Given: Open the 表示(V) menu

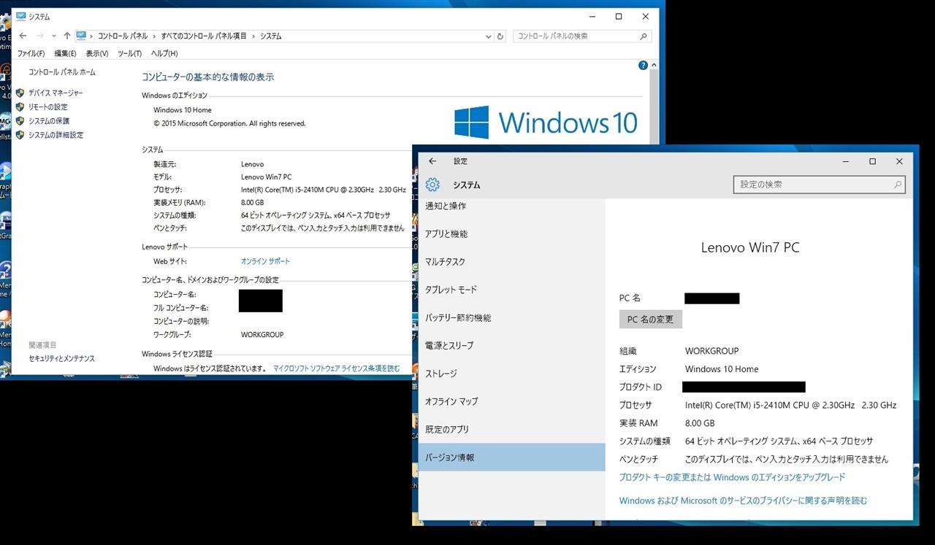Looking at the screenshot, I should click(97, 53).
